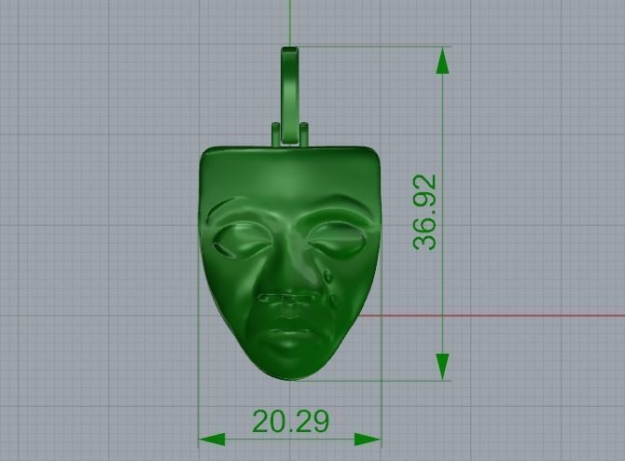Click the upper arrowhead of the vertical dimension
625x461 pixels.
(442, 61)
